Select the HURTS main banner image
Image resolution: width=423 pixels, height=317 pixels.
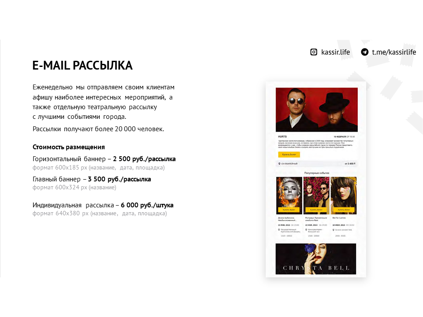pos(317,110)
